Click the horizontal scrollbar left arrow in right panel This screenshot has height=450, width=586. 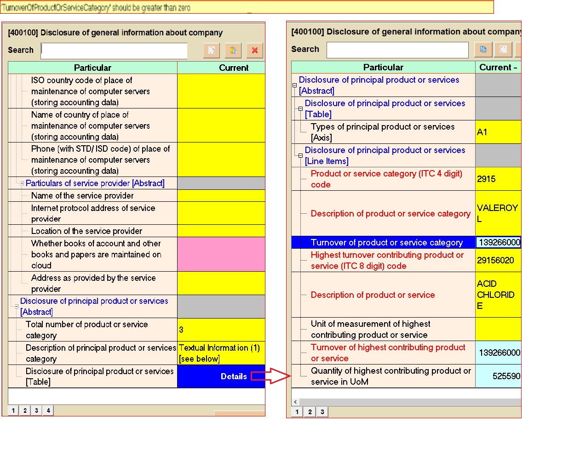coord(295,402)
